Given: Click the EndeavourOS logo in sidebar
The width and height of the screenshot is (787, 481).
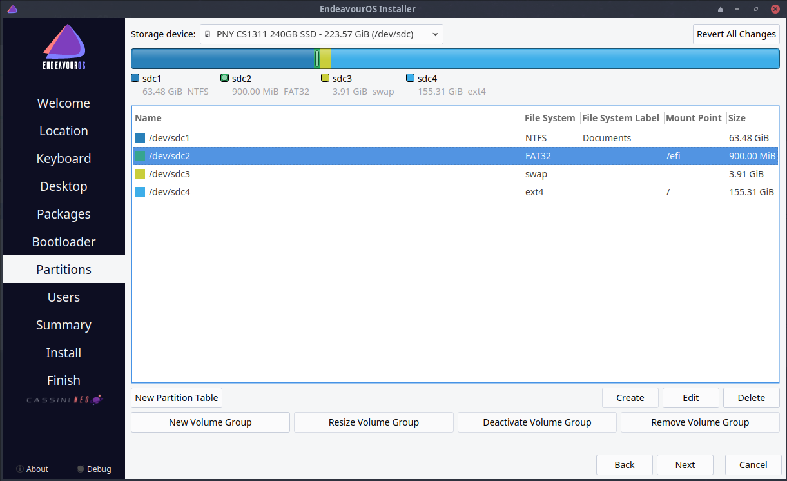Looking at the screenshot, I should (x=64, y=47).
